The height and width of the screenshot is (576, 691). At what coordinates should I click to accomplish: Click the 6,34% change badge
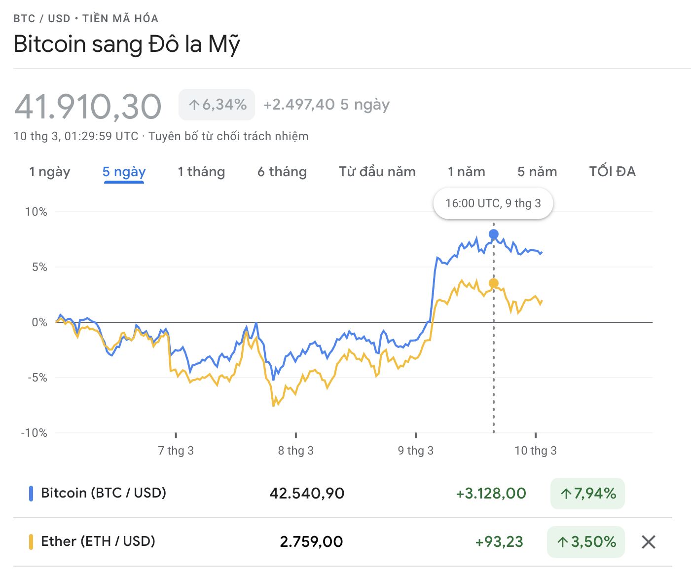(x=217, y=105)
